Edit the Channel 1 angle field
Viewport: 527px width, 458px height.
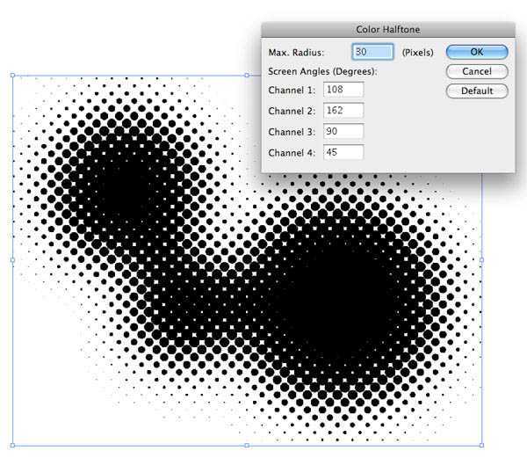(x=343, y=90)
